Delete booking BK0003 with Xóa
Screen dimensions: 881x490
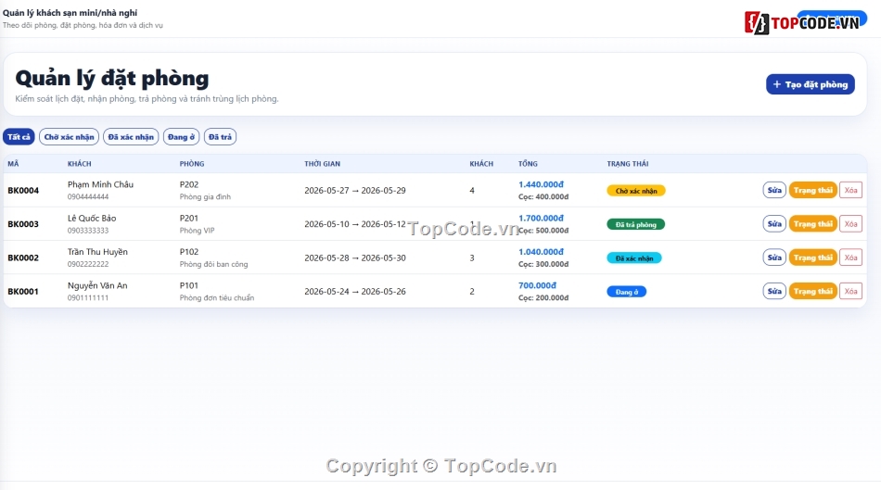850,224
